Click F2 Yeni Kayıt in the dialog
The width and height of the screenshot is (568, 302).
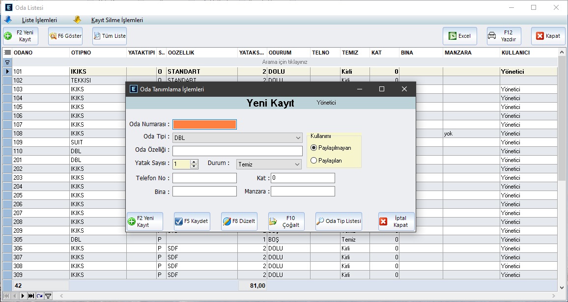point(145,221)
